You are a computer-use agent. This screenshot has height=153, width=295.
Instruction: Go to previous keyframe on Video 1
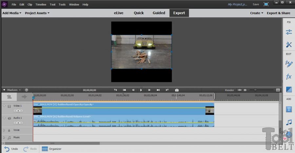(15, 111)
